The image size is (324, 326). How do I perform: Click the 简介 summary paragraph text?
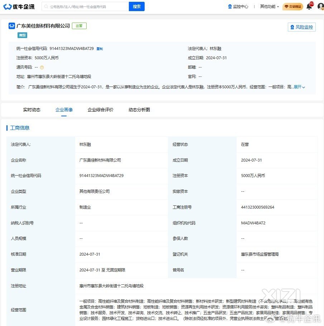[160, 87]
